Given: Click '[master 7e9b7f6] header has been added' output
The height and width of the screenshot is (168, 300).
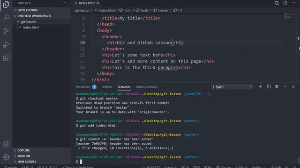Looking at the screenshot, I should [113, 143].
